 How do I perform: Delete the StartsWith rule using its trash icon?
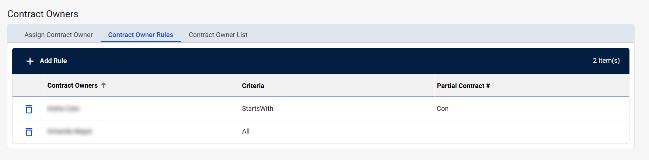click(29, 109)
